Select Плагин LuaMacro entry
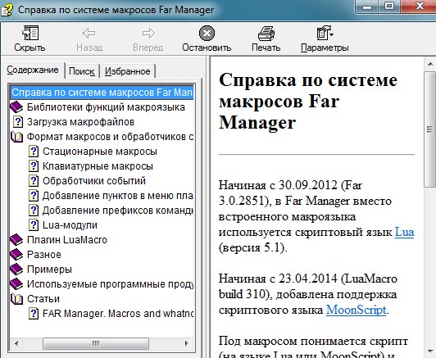 point(67,240)
